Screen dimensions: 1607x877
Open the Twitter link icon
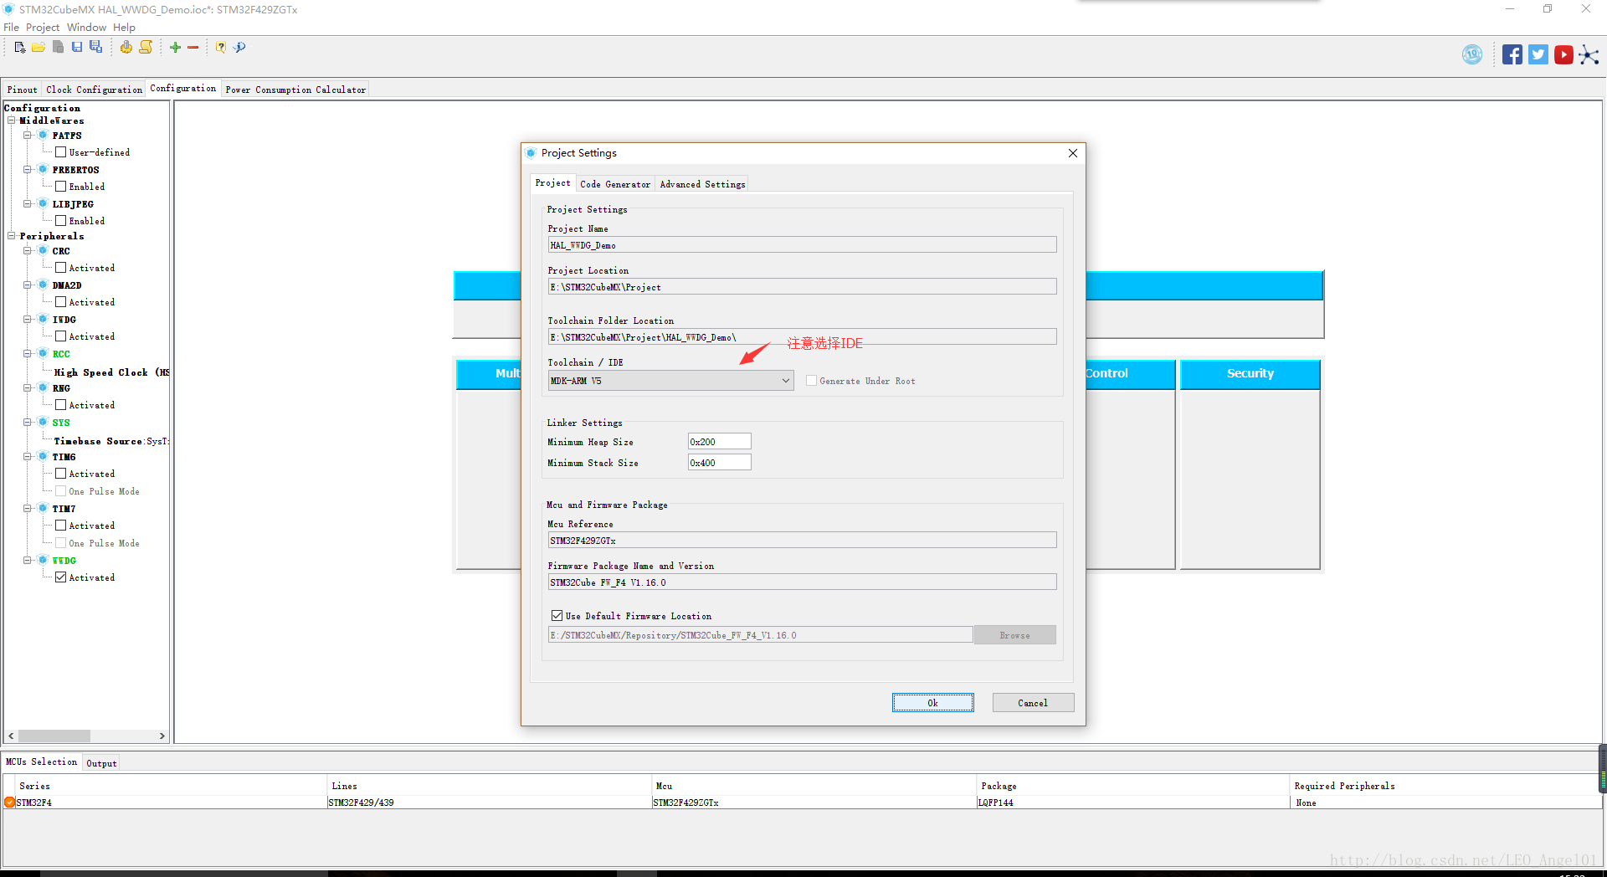pyautogui.click(x=1538, y=55)
